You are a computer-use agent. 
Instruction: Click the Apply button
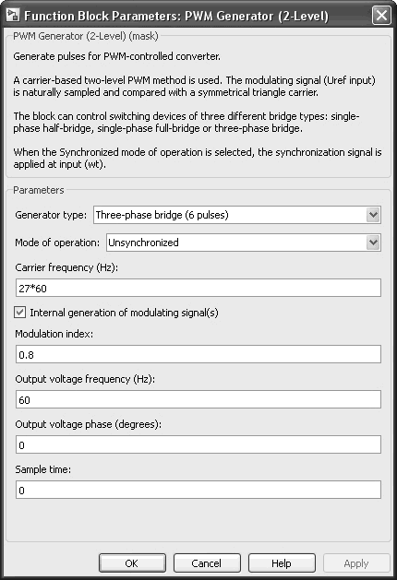point(356,563)
